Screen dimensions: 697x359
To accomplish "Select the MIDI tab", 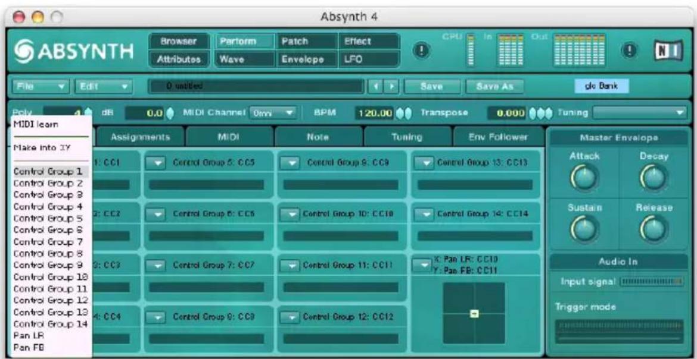I will pos(229,137).
